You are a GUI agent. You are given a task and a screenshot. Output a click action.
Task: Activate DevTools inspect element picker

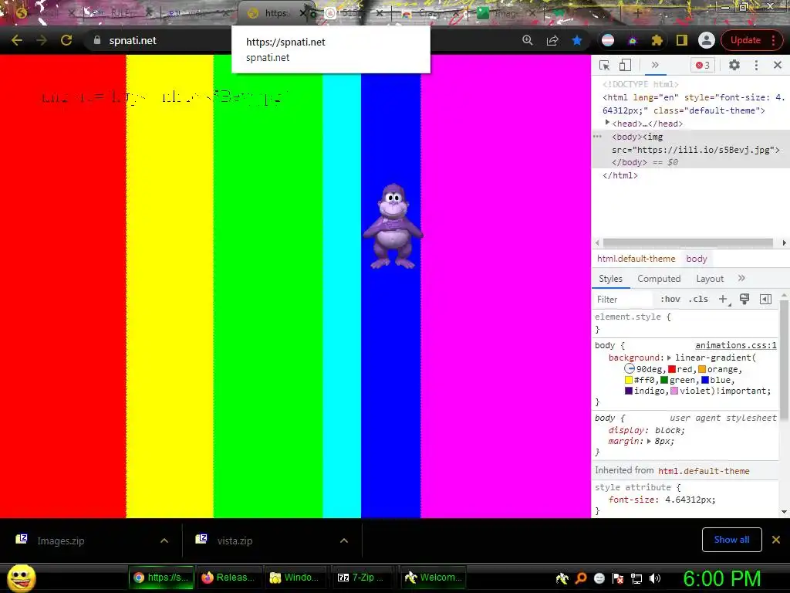click(x=605, y=65)
